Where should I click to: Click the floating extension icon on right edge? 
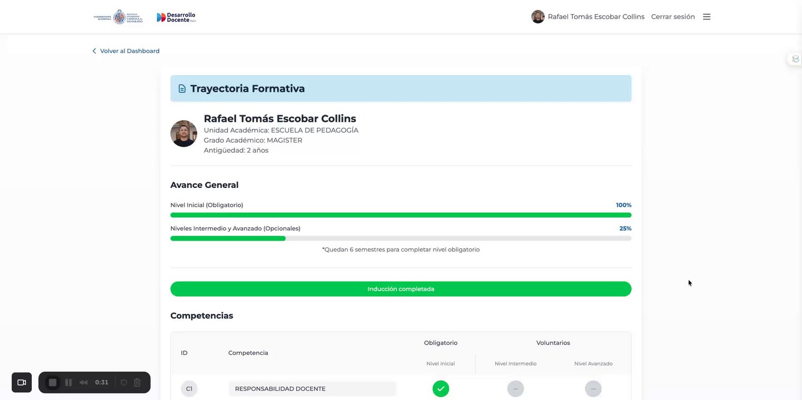click(x=795, y=59)
